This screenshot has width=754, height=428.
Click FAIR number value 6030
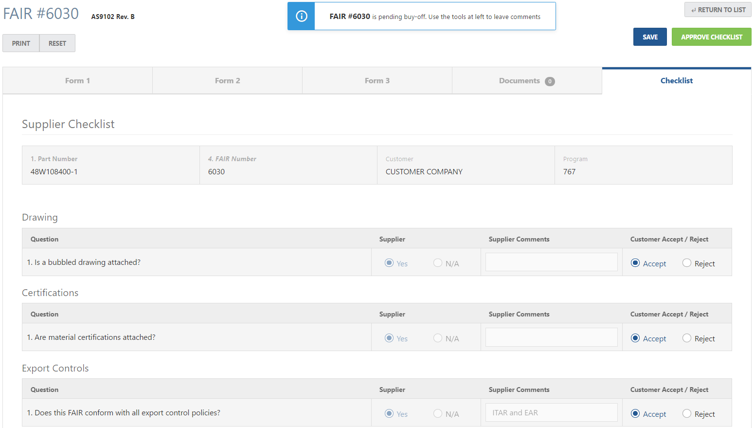216,172
